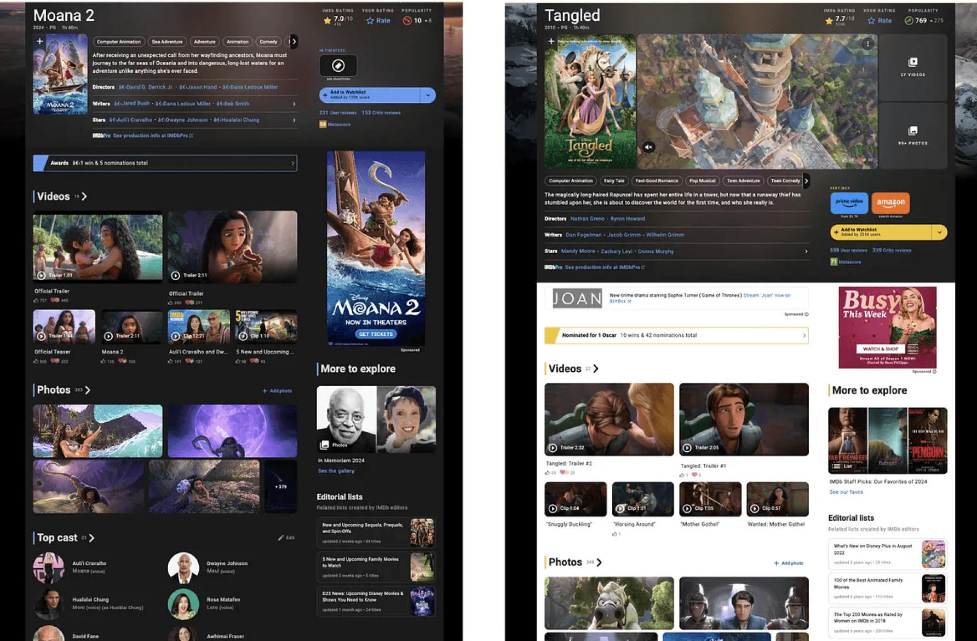Click the Edit pencil next to Top cast

tap(286, 538)
